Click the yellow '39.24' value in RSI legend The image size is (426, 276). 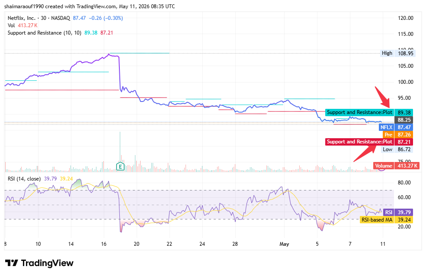(x=66, y=179)
